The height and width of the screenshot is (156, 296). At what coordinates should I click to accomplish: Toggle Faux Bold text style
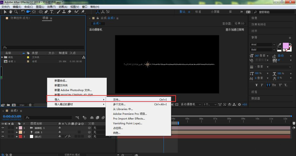click(x=256, y=85)
